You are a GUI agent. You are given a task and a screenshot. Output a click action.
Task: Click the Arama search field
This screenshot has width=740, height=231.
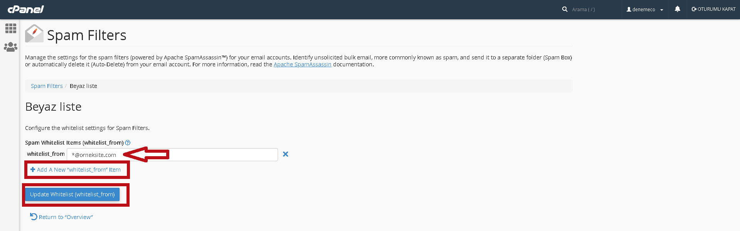click(x=594, y=9)
